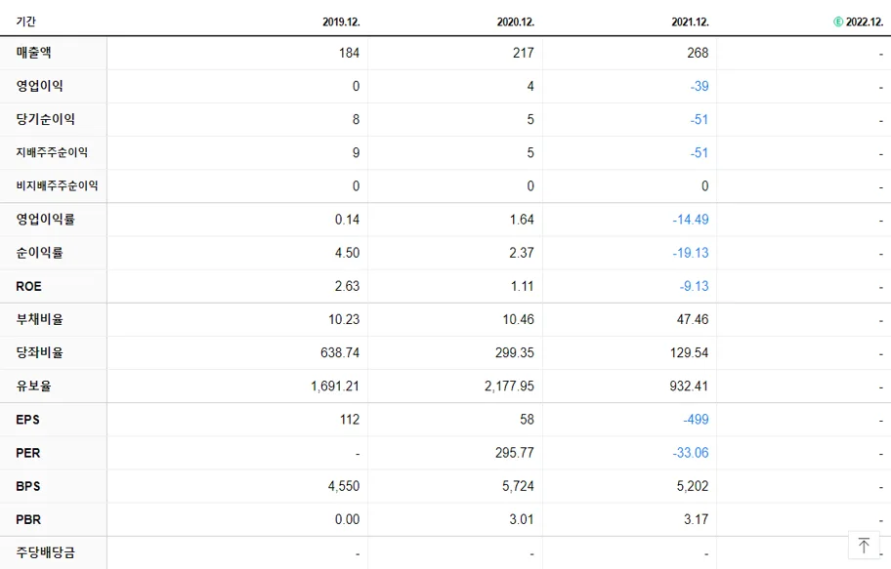Click the 129.54 quick ratio value
The height and width of the screenshot is (569, 891).
click(690, 352)
